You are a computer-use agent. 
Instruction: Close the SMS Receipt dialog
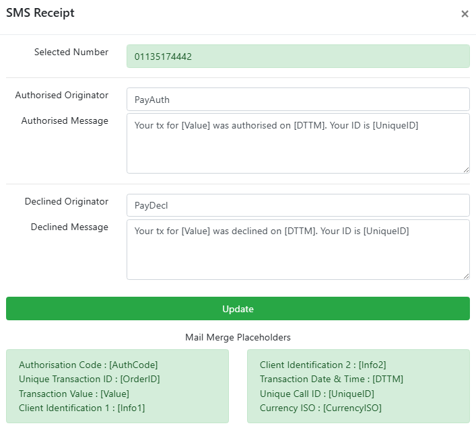point(465,14)
